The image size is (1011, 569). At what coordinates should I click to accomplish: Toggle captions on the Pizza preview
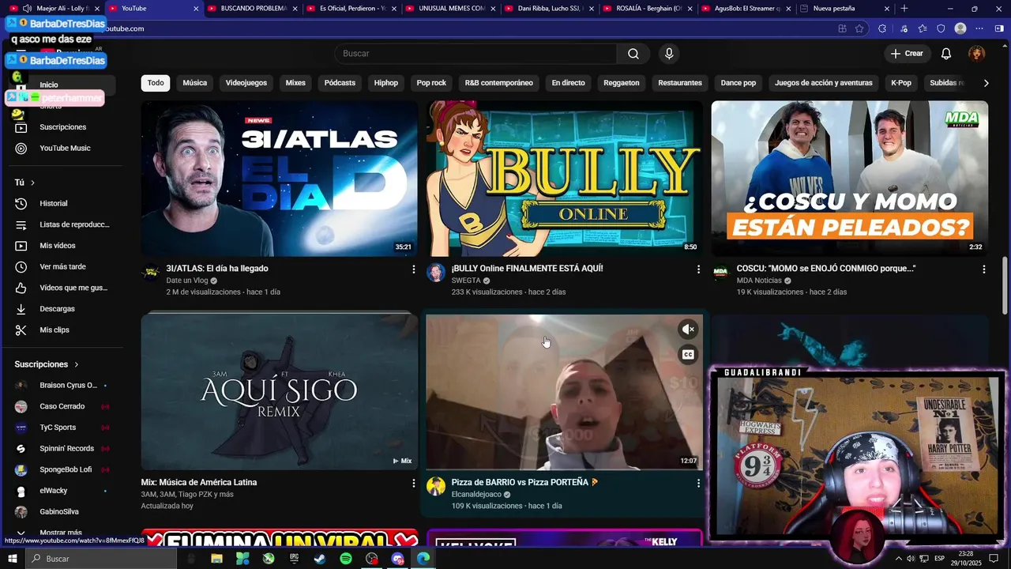[688, 355]
